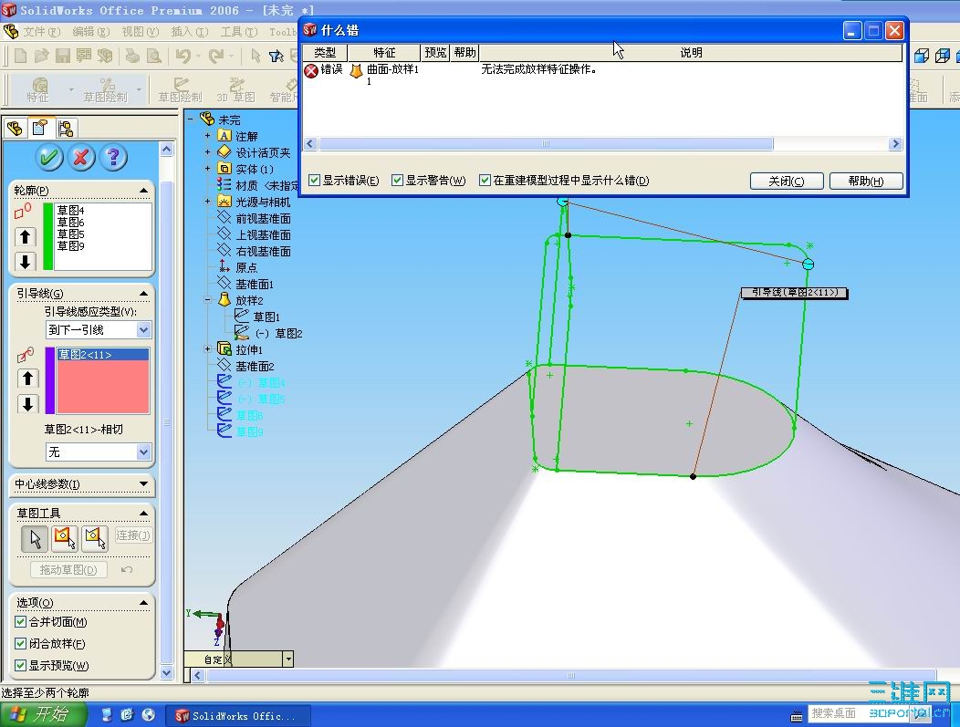Select 草图4 in profile list
960x727 pixels.
point(70,211)
